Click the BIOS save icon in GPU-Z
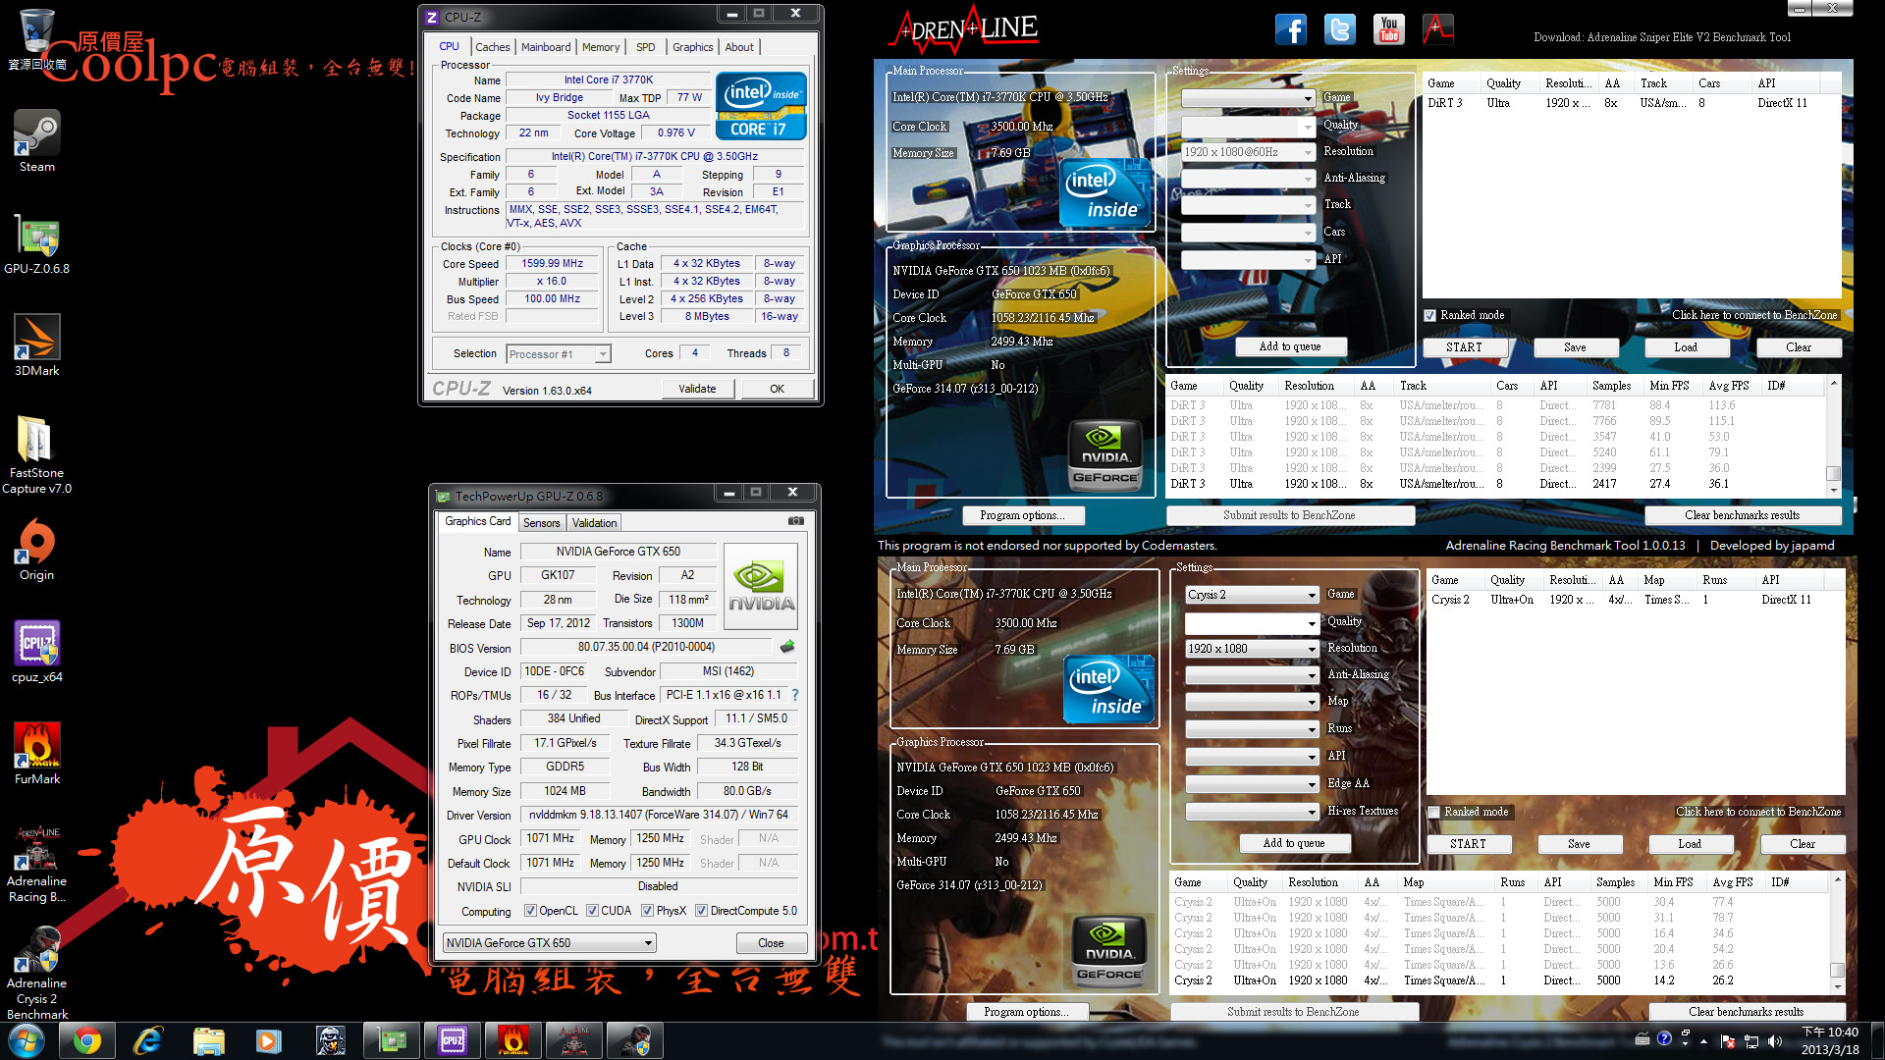1885x1060 pixels. click(x=786, y=647)
